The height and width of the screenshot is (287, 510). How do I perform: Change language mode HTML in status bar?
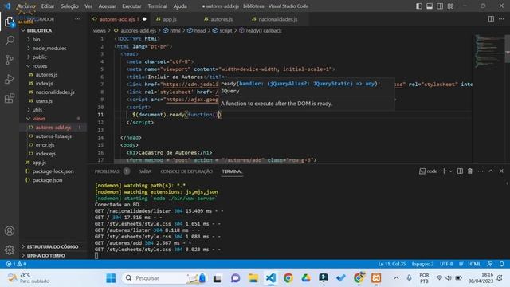coord(474,264)
